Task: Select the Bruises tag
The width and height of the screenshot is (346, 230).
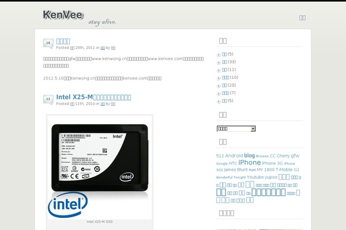Action: (262, 156)
